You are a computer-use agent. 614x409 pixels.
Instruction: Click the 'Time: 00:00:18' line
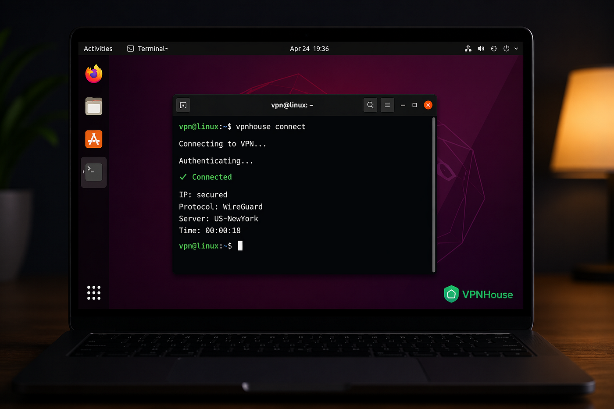pyautogui.click(x=210, y=231)
